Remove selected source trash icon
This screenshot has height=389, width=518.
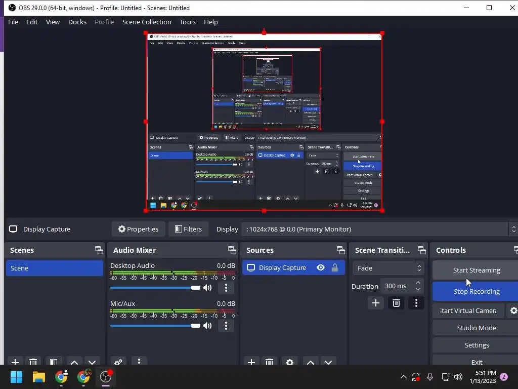point(269,362)
